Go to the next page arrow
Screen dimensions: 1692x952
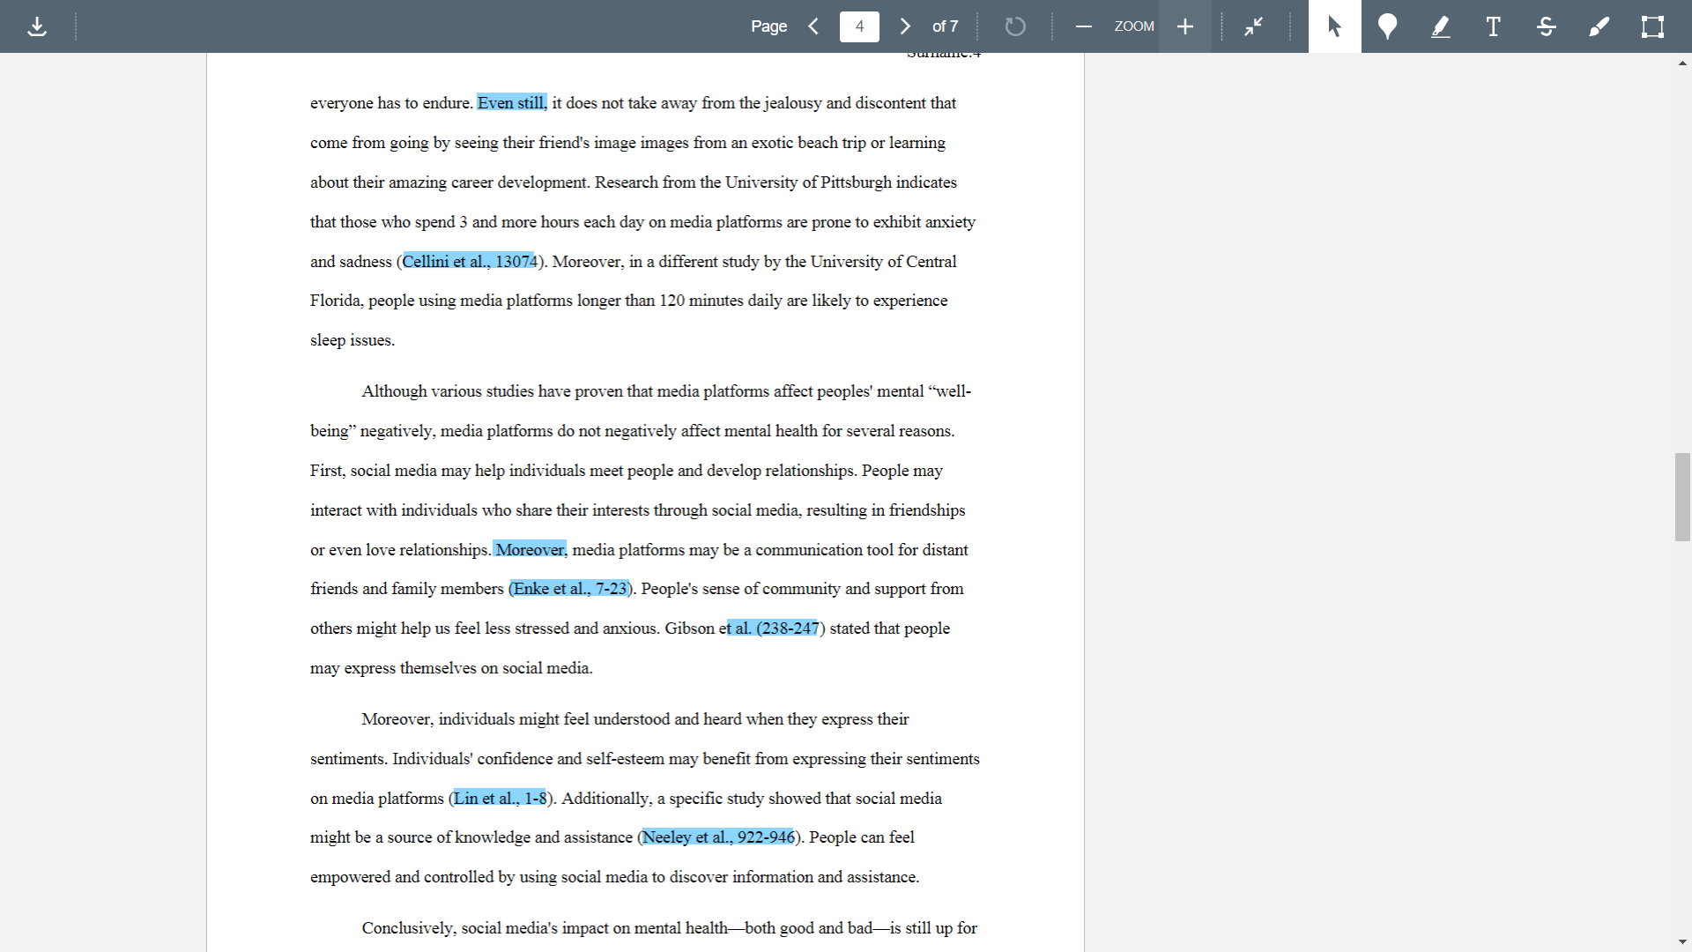pyautogui.click(x=905, y=26)
